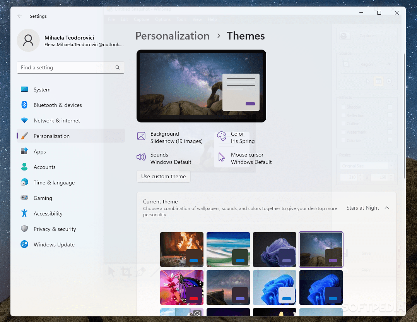This screenshot has height=322, width=417.
Task: Select the purple bloom dark theme thumbnail
Action: pos(275,250)
